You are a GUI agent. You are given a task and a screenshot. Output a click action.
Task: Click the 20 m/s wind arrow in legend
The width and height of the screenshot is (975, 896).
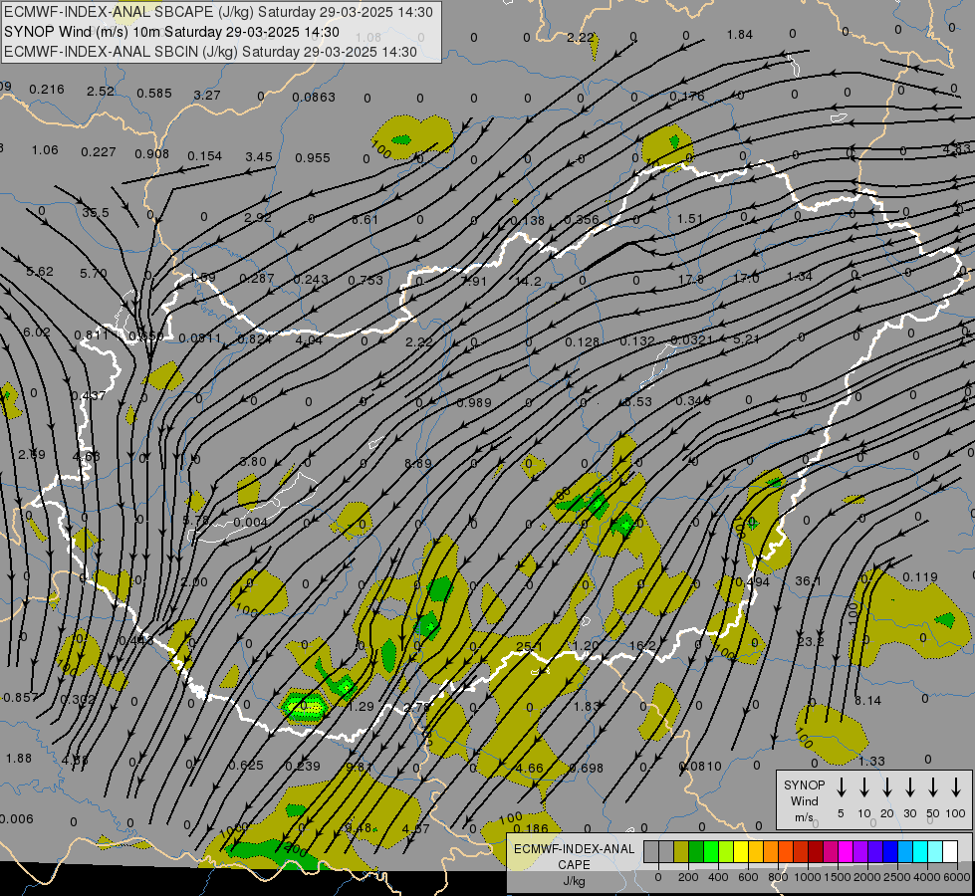pos(886,787)
